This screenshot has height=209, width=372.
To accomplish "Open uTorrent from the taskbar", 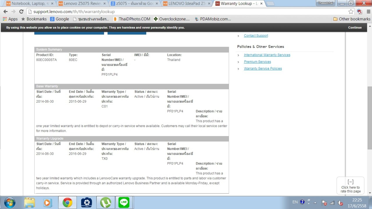I will (x=105, y=202).
